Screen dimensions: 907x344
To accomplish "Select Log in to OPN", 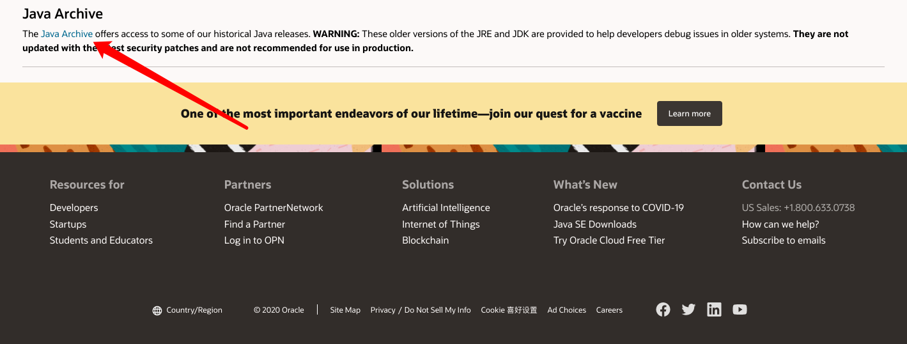I will pyautogui.click(x=254, y=240).
